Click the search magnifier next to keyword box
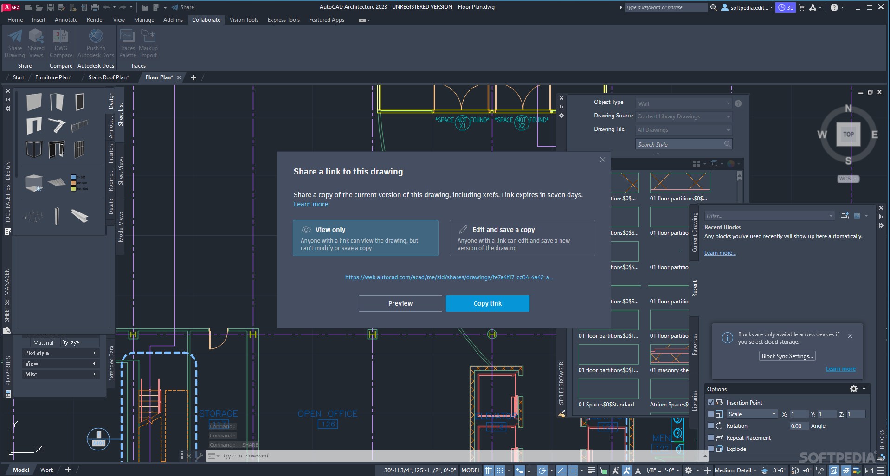 coord(714,7)
